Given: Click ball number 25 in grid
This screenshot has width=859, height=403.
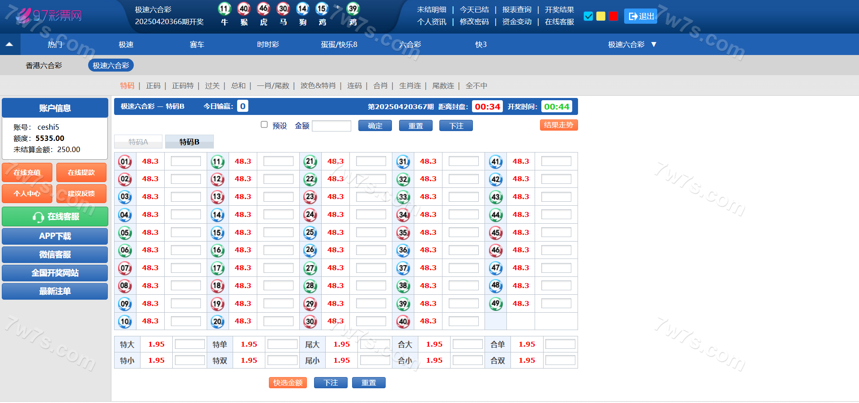Looking at the screenshot, I should [310, 233].
